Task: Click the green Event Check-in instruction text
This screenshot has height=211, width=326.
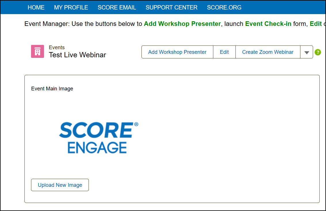Action: click(268, 24)
